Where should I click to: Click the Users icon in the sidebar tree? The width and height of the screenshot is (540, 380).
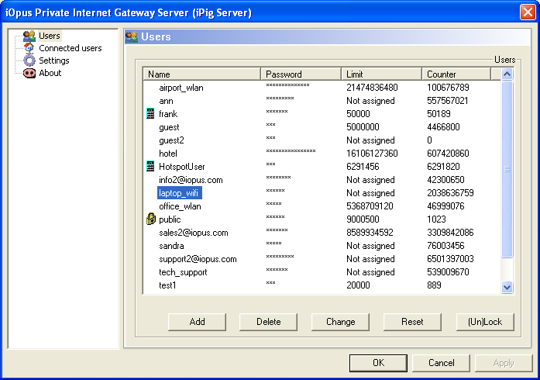[29, 36]
